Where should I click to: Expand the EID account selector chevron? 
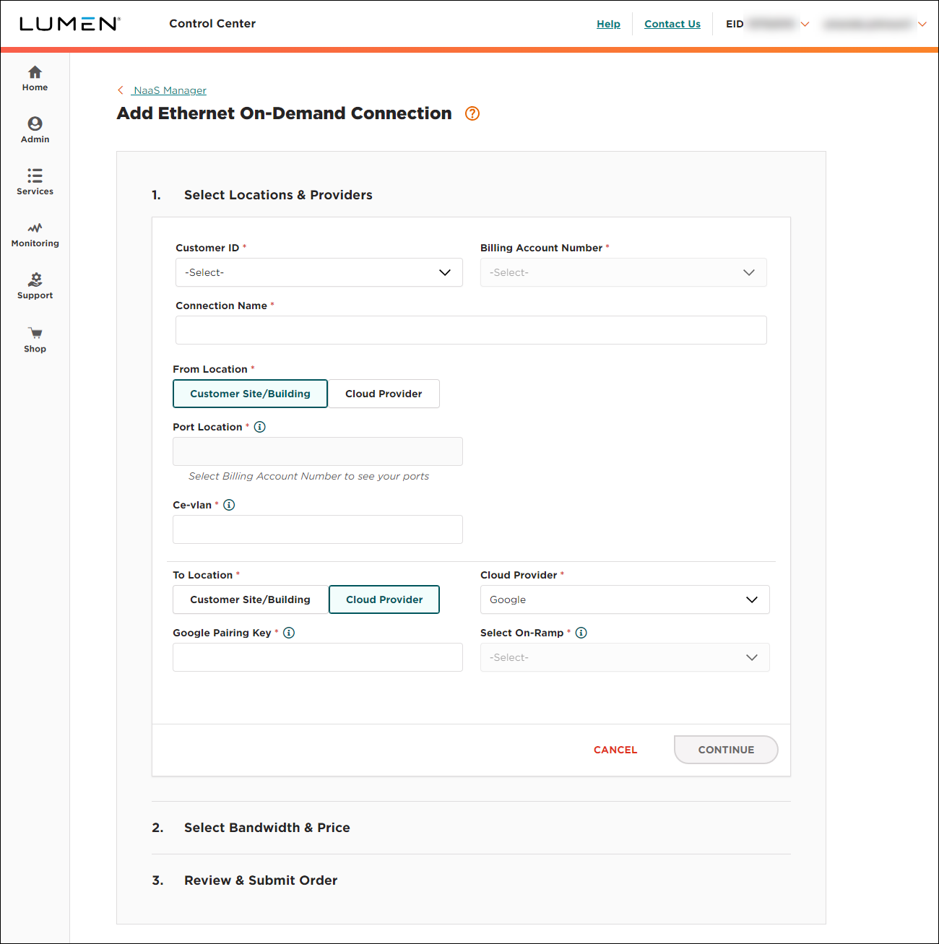[805, 25]
